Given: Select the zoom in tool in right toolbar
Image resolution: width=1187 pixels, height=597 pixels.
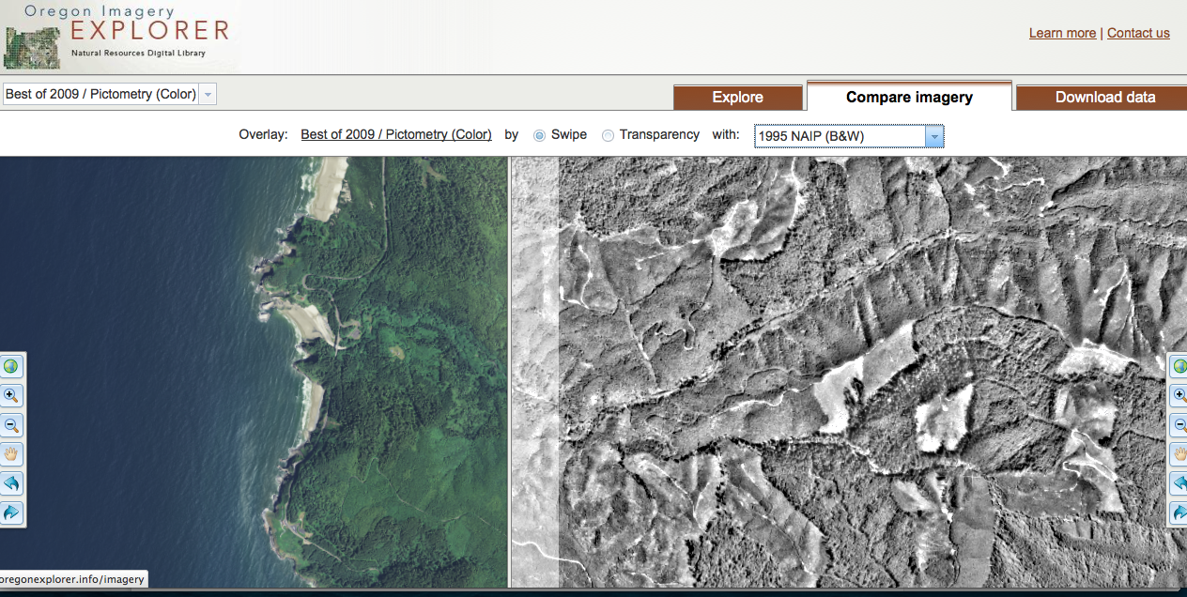Looking at the screenshot, I should tap(1179, 395).
